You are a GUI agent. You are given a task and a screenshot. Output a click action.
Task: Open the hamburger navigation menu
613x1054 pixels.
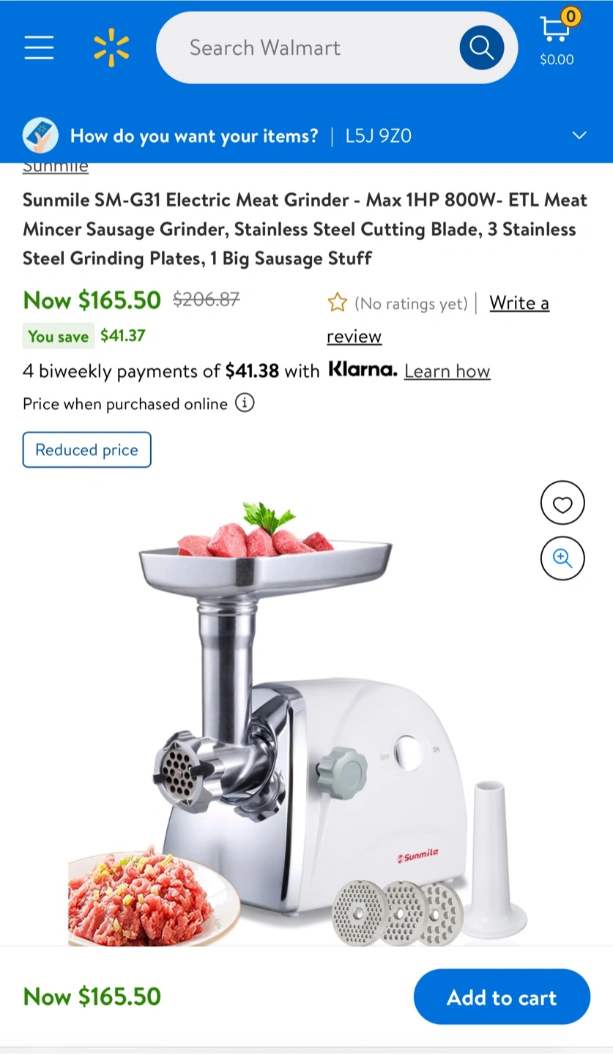39,48
